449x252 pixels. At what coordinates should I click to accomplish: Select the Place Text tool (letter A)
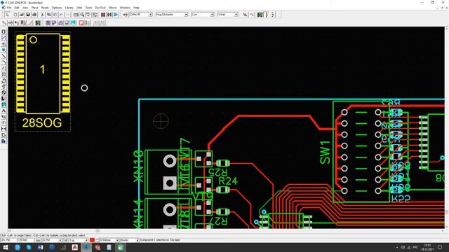coord(4,111)
